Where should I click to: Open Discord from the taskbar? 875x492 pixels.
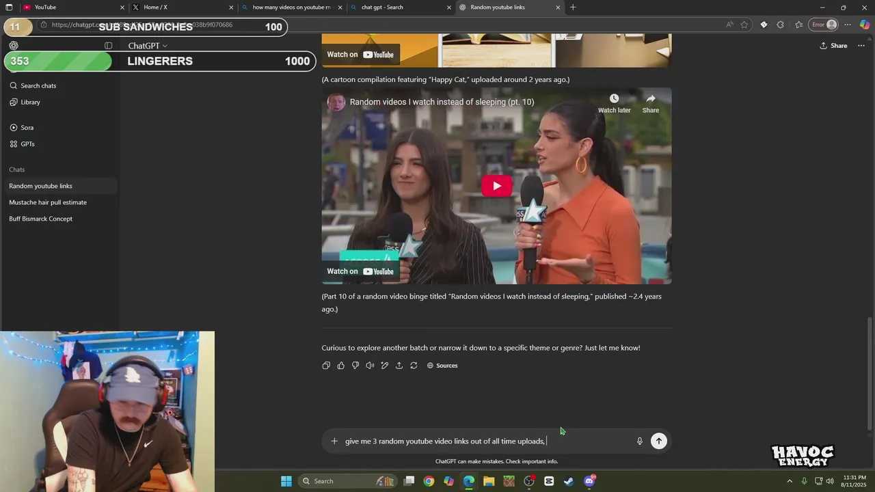(x=589, y=481)
